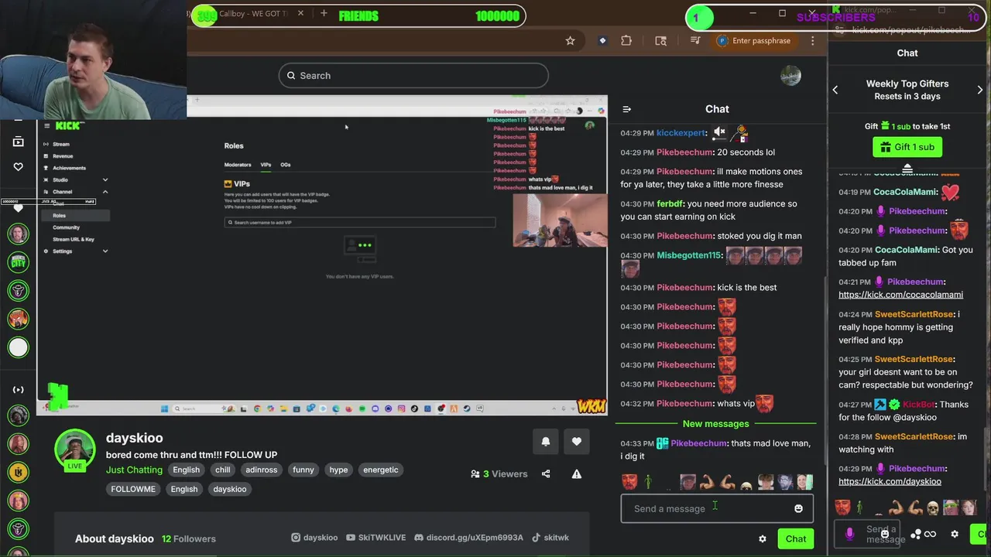This screenshot has height=557, width=991.
Task: Open the Windows Start button in streamed taskbar
Action: click(x=164, y=408)
